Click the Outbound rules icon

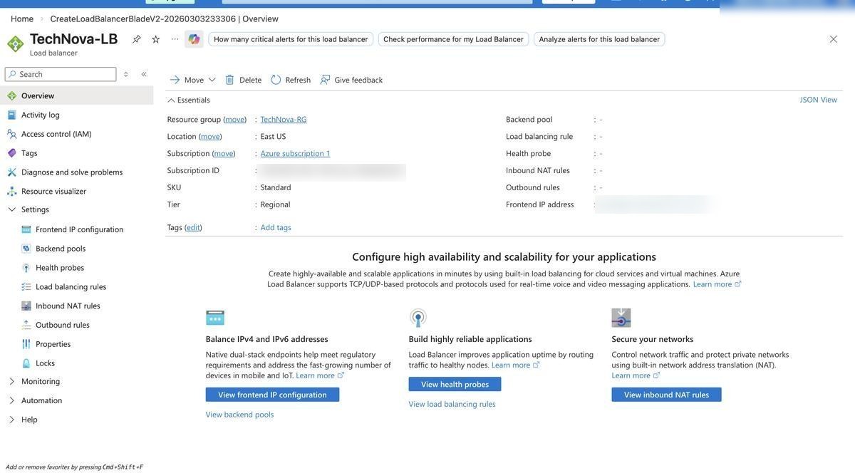pyautogui.click(x=26, y=325)
